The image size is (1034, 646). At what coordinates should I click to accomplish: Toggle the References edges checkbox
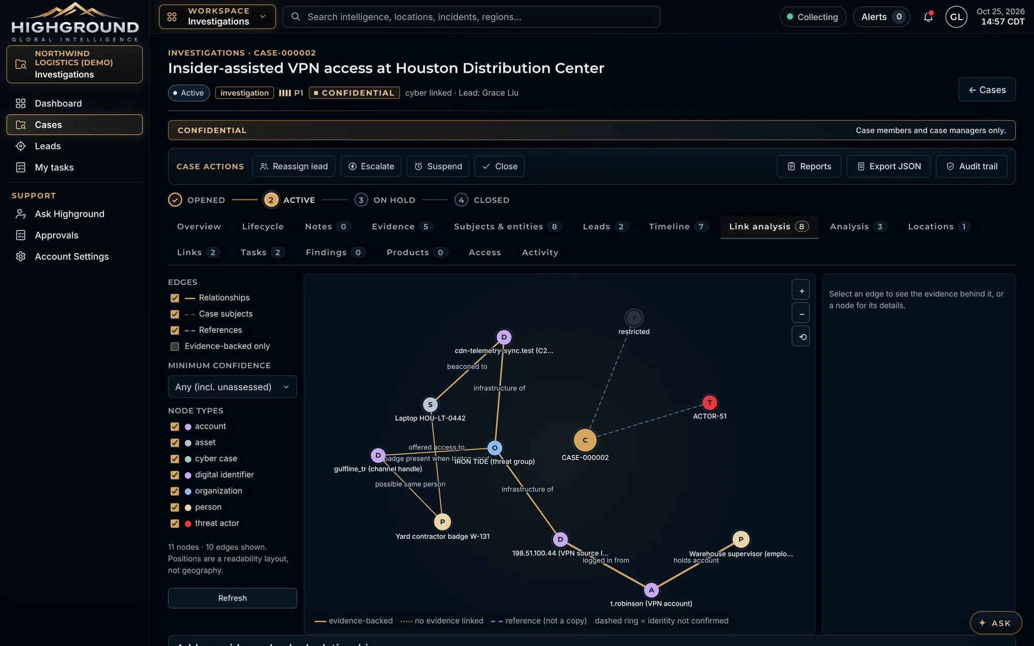coord(175,330)
